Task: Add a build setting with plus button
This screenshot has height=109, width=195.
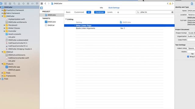Action: 118,12
